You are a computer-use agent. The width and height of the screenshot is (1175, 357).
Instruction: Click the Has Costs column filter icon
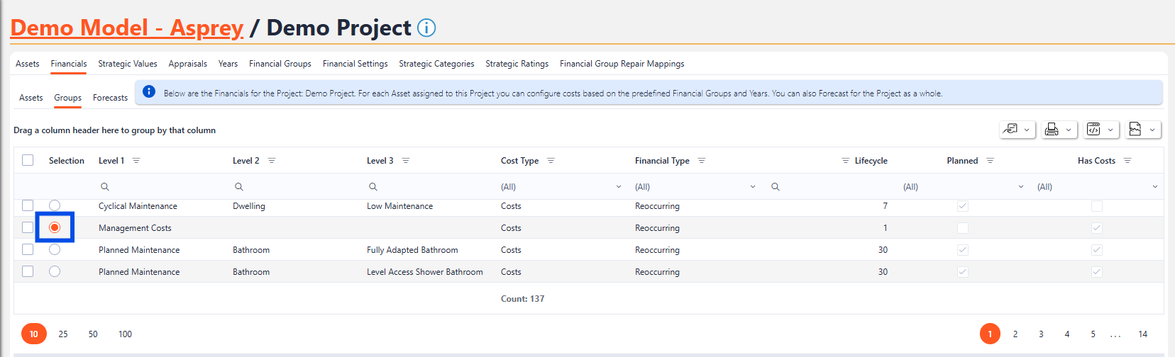pos(1127,161)
